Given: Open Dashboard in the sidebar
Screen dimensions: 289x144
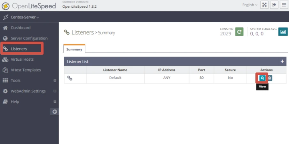Looking at the screenshot, I should [x=21, y=28].
